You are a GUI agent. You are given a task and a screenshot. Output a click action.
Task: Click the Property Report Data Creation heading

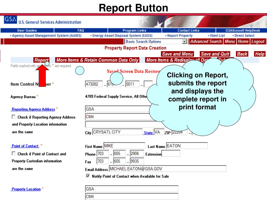pyautogui.click(x=135, y=48)
